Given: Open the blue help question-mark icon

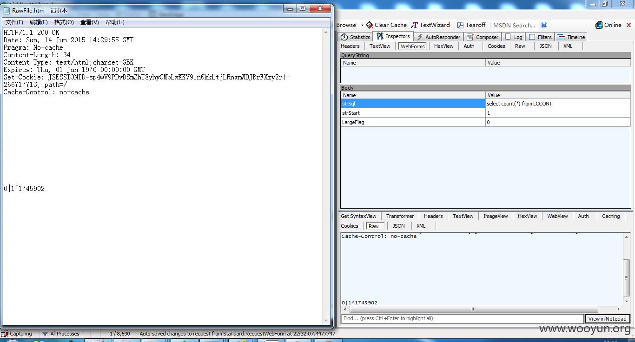Looking at the screenshot, I should coord(544,25).
